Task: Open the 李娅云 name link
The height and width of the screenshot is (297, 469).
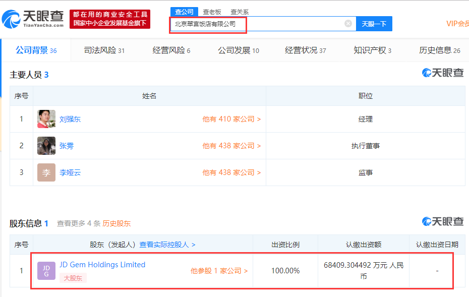Action: 70,172
